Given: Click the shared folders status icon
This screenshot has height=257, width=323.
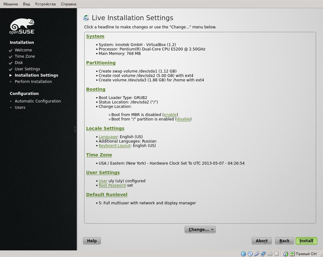Looking at the screenshot, I should pos(270,254).
